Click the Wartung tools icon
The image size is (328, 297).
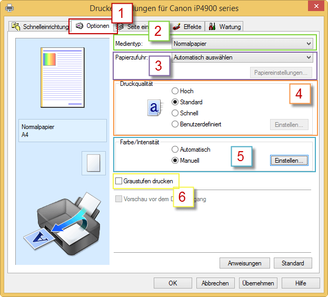(x=212, y=26)
